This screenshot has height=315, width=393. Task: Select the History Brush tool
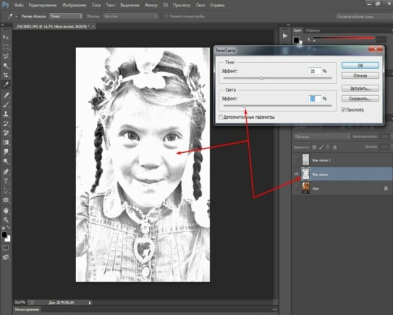pos(6,123)
